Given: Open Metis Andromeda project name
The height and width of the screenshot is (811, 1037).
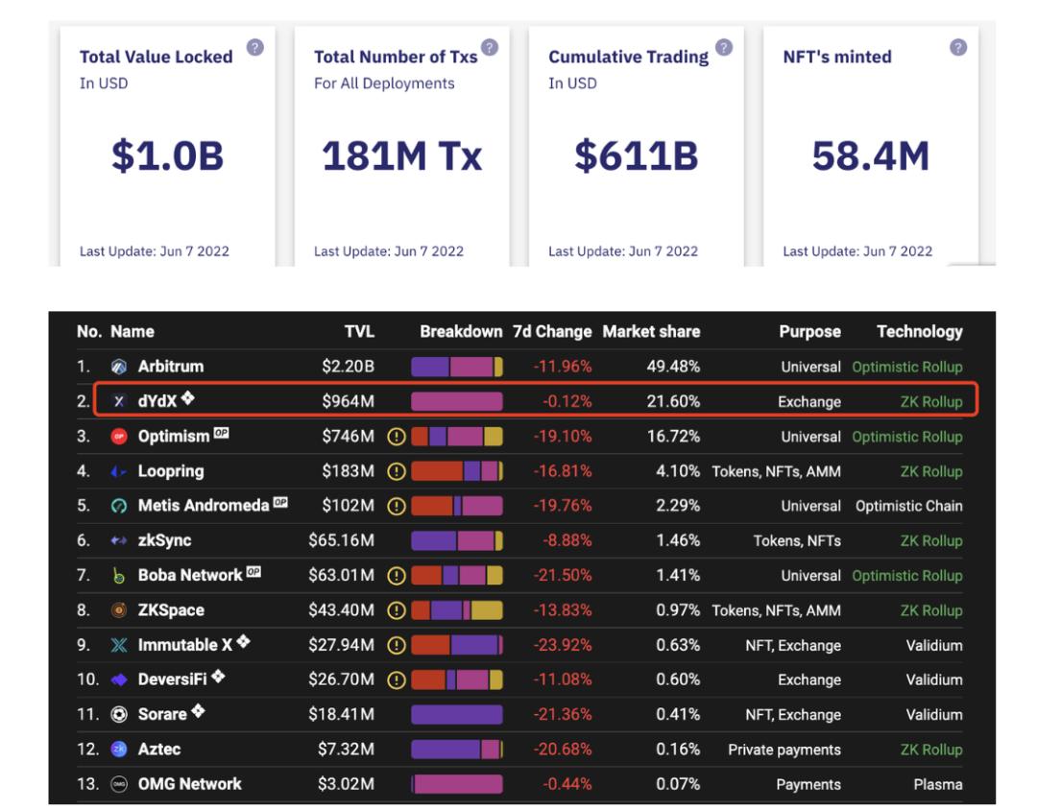Looking at the screenshot, I should click(203, 506).
